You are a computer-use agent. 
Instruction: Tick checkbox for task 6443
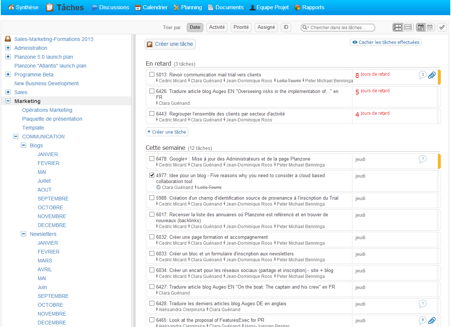tap(152, 113)
